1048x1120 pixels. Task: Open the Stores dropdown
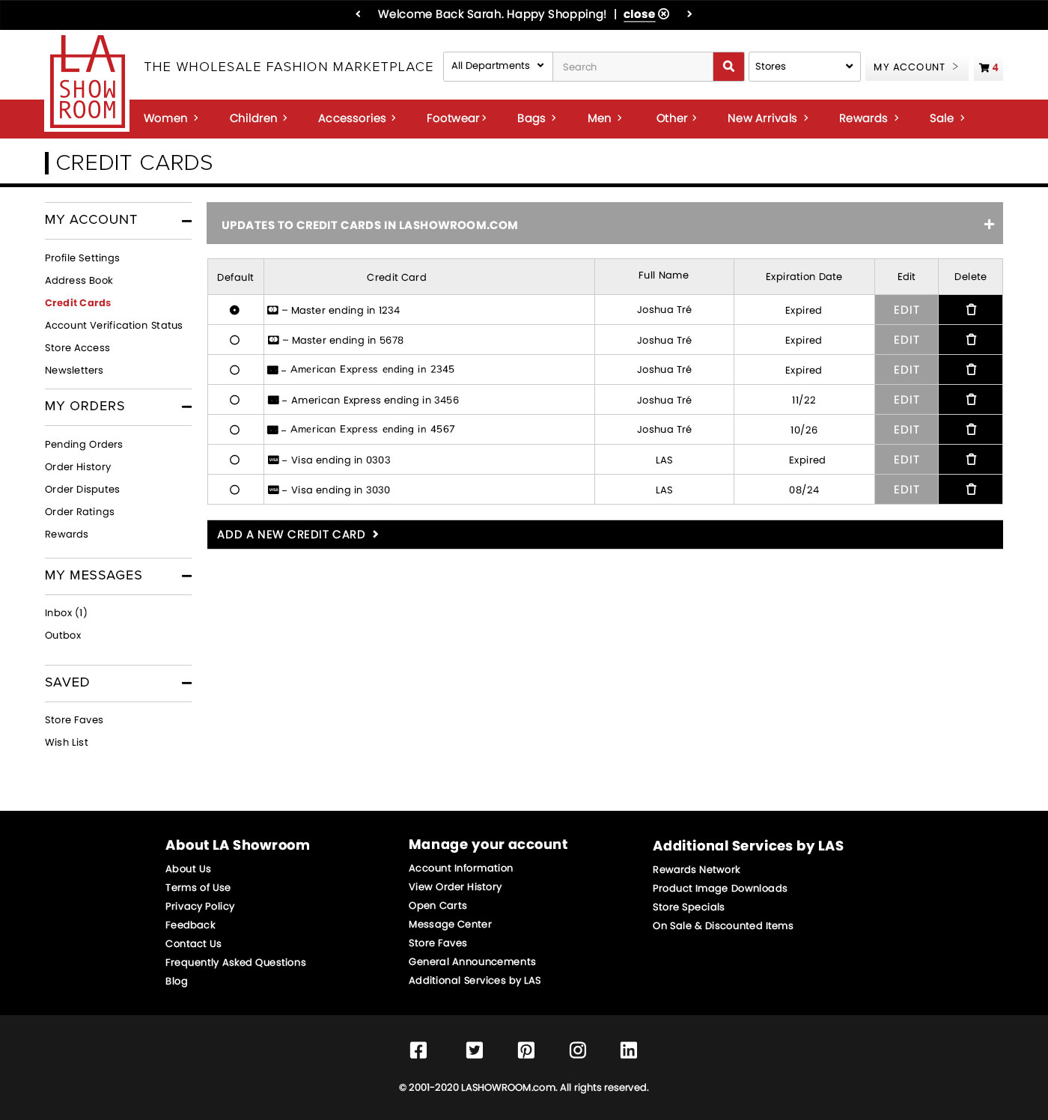point(804,67)
